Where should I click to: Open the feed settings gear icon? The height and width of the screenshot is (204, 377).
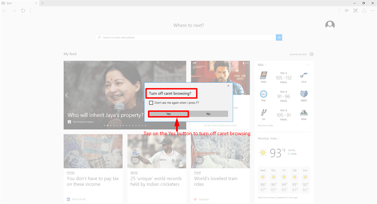click(312, 54)
